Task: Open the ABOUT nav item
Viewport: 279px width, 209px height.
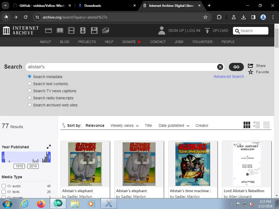Action: [46, 42]
